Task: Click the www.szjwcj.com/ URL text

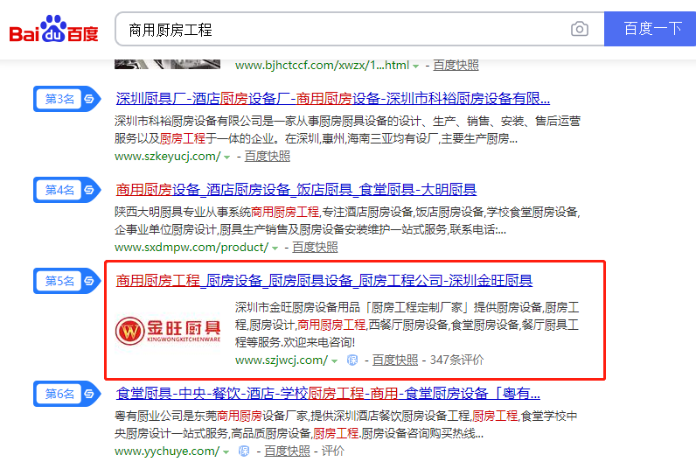Action: (x=282, y=360)
